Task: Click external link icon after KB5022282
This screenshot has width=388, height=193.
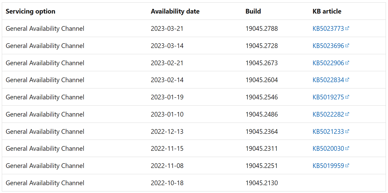Action: [347, 114]
